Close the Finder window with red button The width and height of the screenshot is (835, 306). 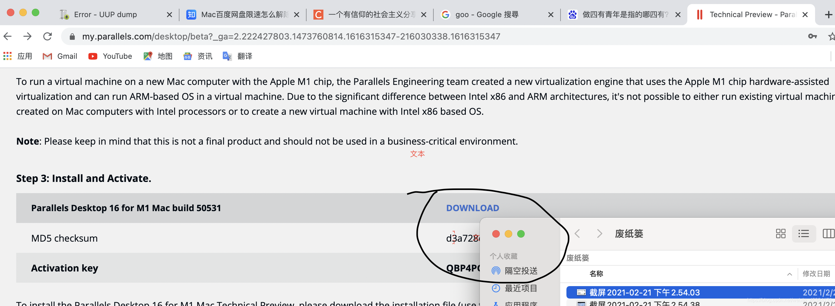pyautogui.click(x=496, y=234)
